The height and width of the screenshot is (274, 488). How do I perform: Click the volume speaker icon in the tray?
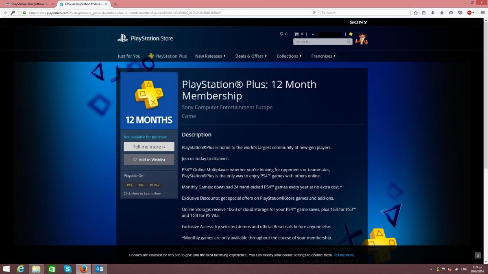pos(449,269)
